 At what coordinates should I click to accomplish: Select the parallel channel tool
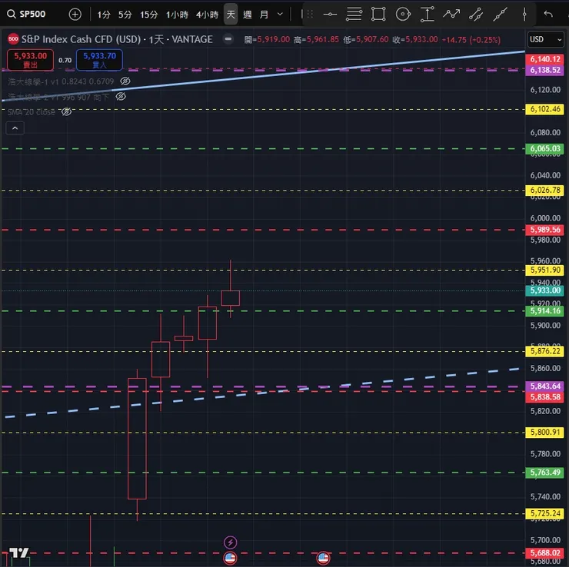476,15
